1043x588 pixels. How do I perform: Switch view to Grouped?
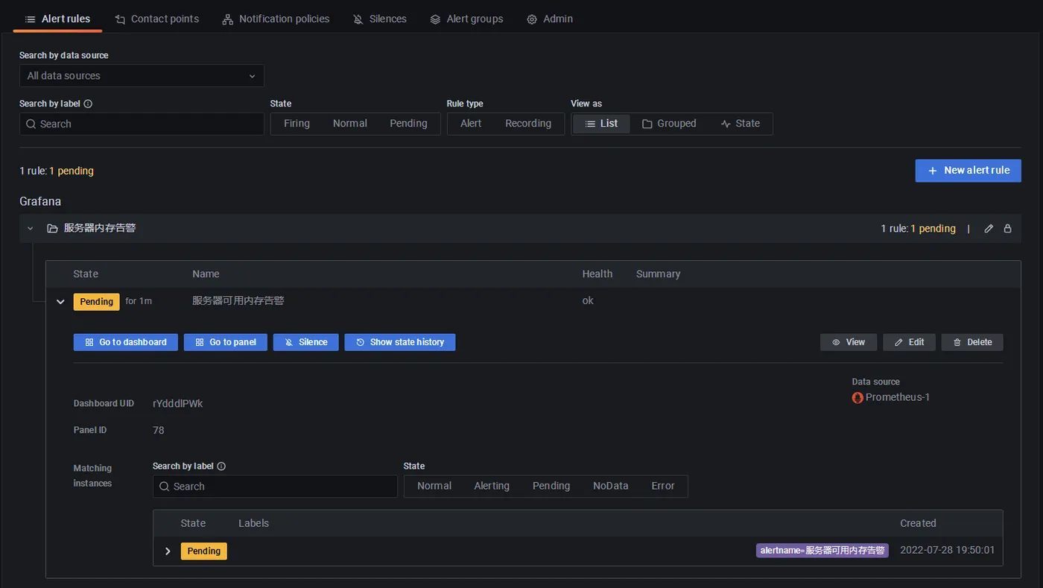[x=669, y=124]
